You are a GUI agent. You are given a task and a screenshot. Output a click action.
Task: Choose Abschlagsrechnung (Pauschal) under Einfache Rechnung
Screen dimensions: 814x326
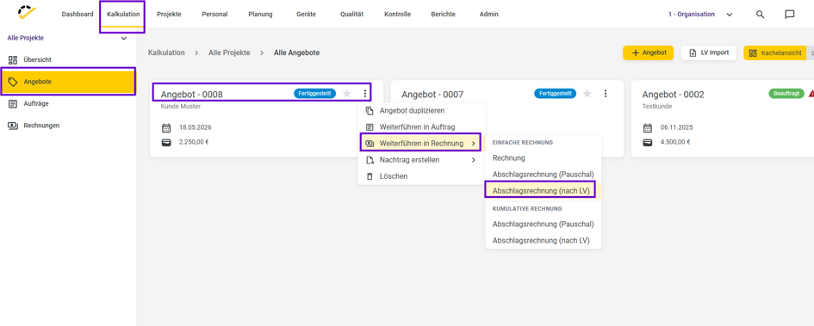click(x=543, y=174)
